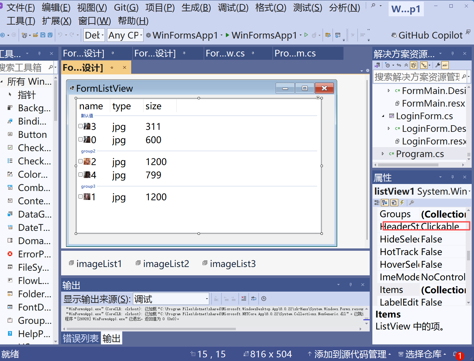Show the Properties page icon in Properties
The image size is (474, 361).
coord(394,203)
